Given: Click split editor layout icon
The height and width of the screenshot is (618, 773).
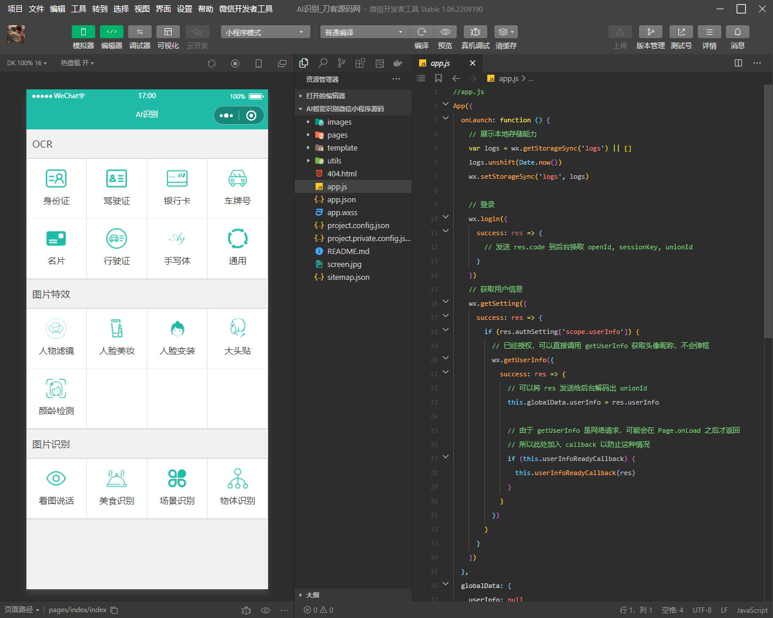Looking at the screenshot, I should 738,63.
